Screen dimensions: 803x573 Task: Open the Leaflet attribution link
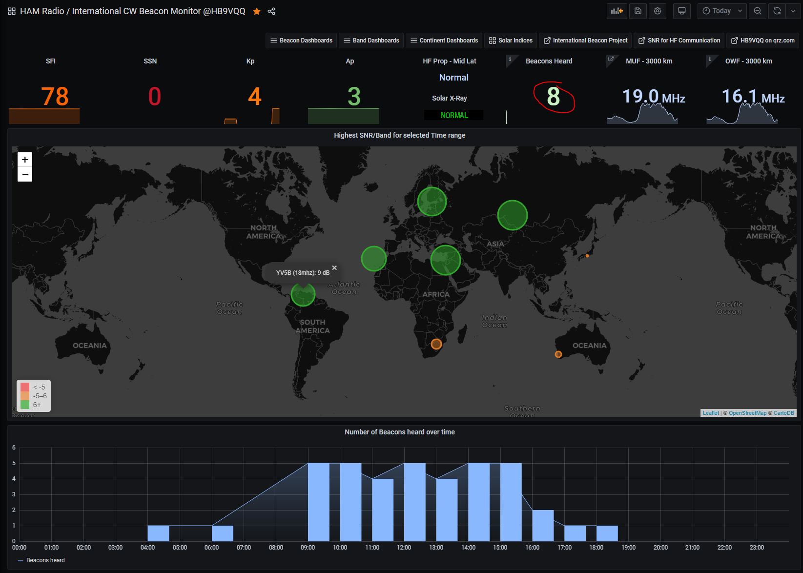coord(711,413)
